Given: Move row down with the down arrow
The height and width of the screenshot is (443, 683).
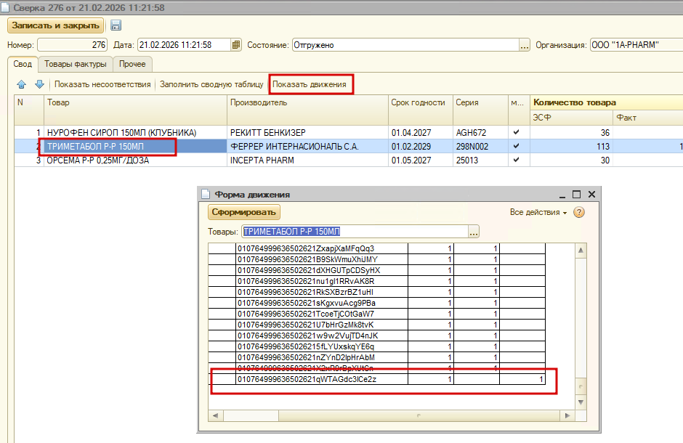Looking at the screenshot, I should (x=39, y=84).
